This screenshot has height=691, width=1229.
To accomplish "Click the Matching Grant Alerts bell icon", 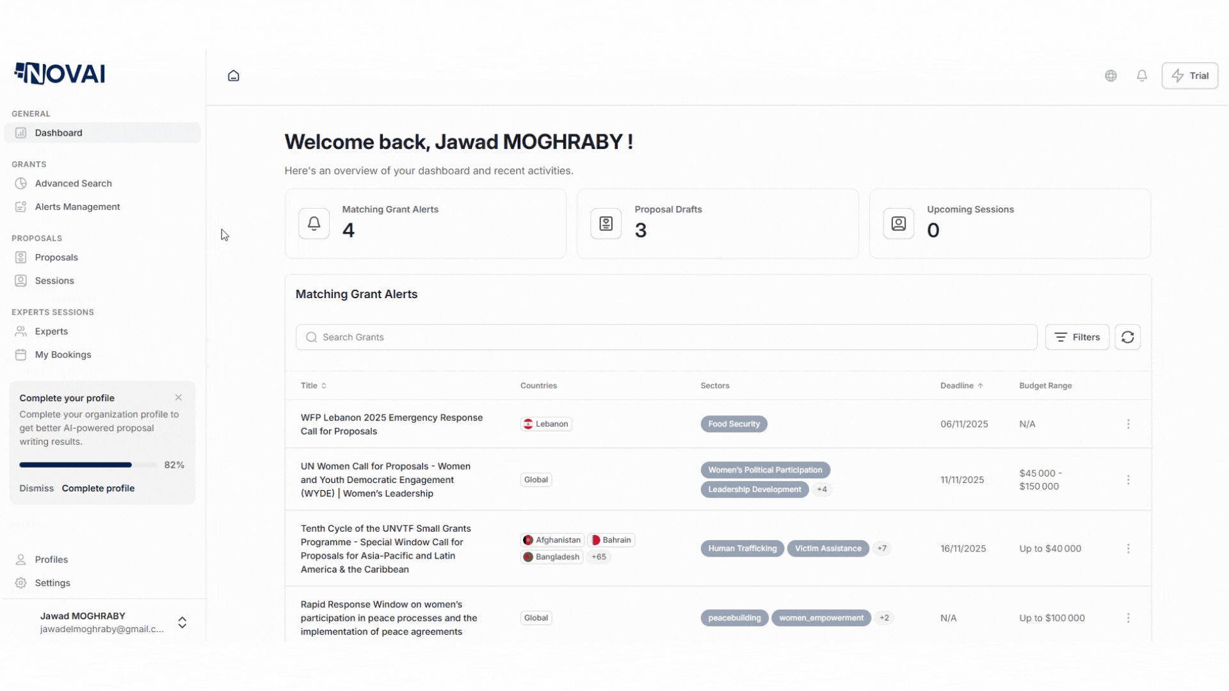I will [314, 224].
